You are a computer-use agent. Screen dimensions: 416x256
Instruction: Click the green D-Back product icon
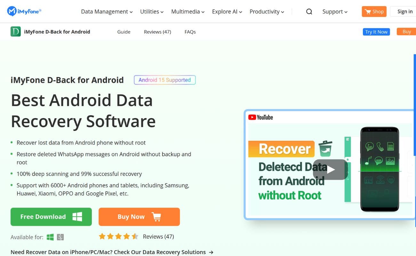click(16, 32)
